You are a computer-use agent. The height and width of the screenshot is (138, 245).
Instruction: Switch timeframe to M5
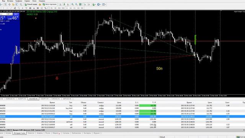pos(56,8)
